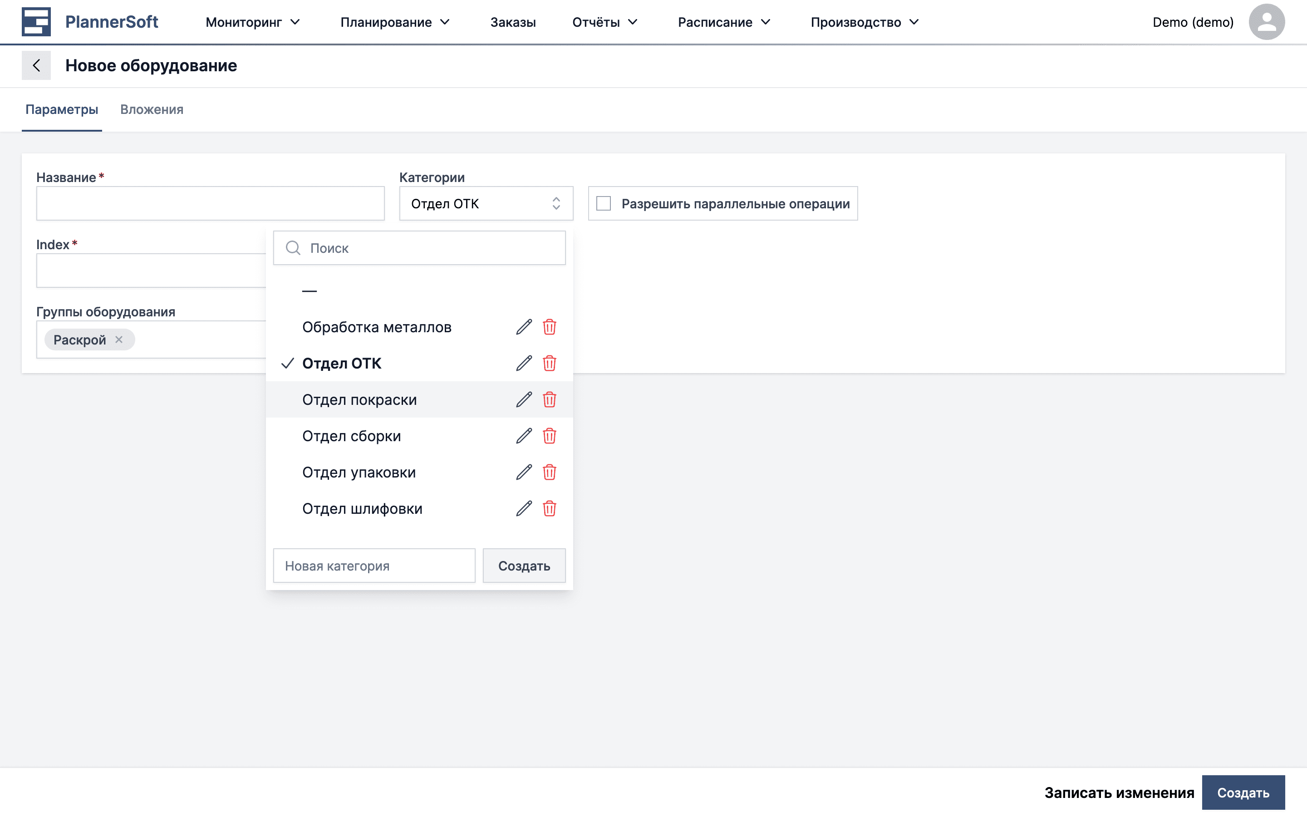
Task: Remove the Раскрой equipment group tag
Action: tap(119, 340)
